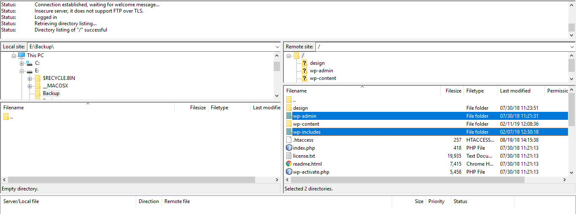
Task: Click the parent folder icon in remote list
Action: [289, 100]
